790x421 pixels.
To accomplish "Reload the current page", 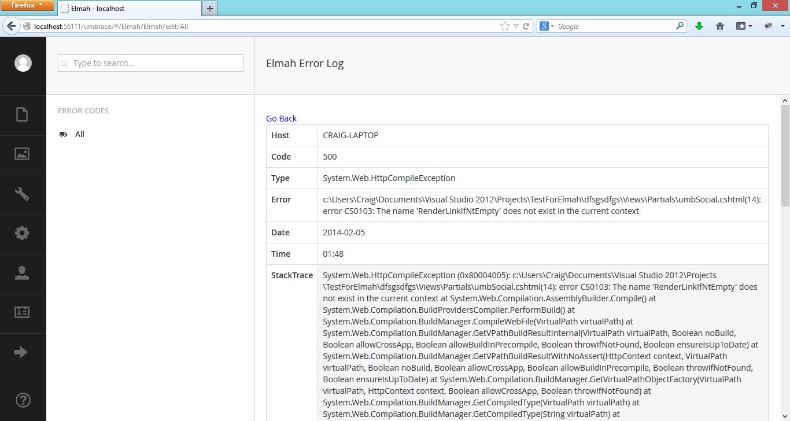I will 526,26.
